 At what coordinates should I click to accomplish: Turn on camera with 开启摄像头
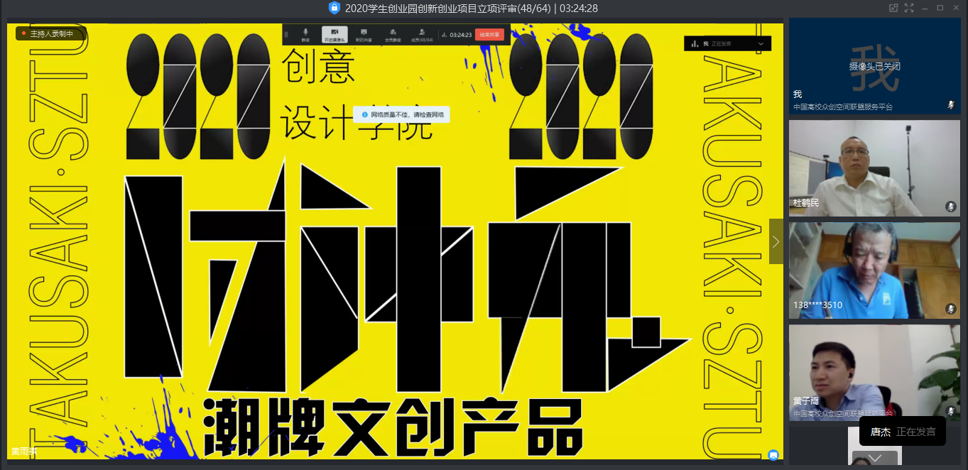[x=335, y=34]
